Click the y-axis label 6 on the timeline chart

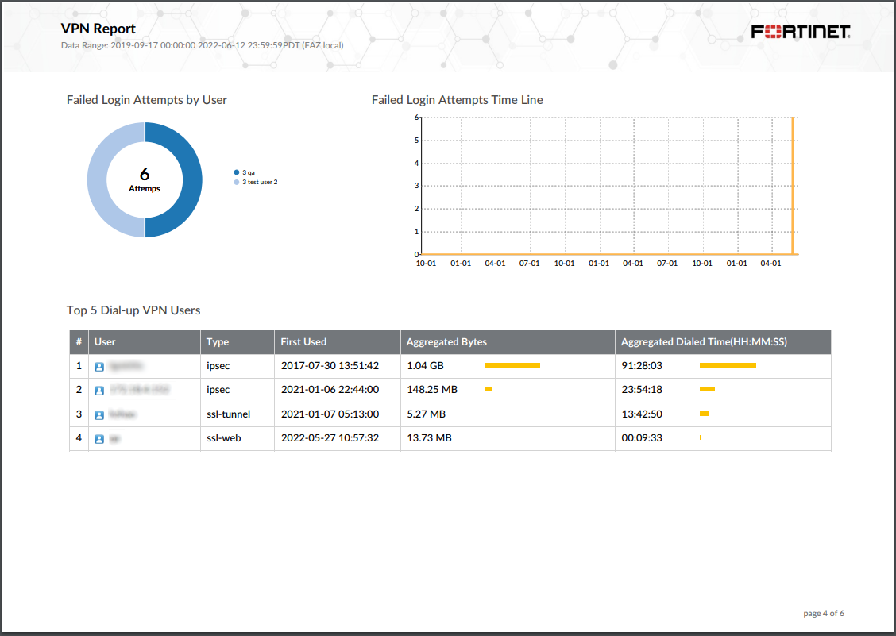coord(416,118)
